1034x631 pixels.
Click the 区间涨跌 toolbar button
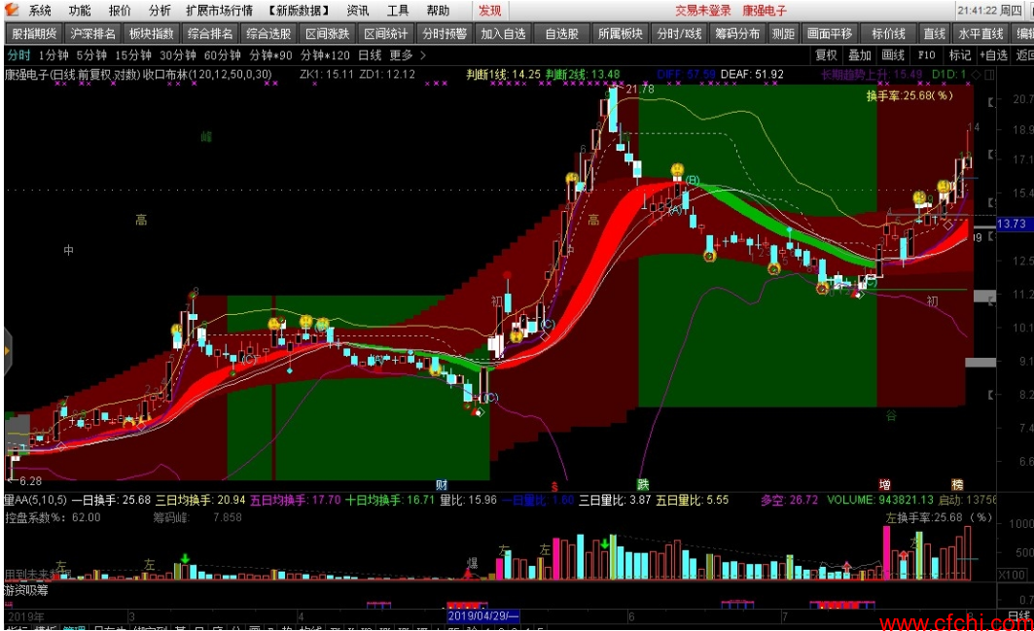(x=328, y=34)
